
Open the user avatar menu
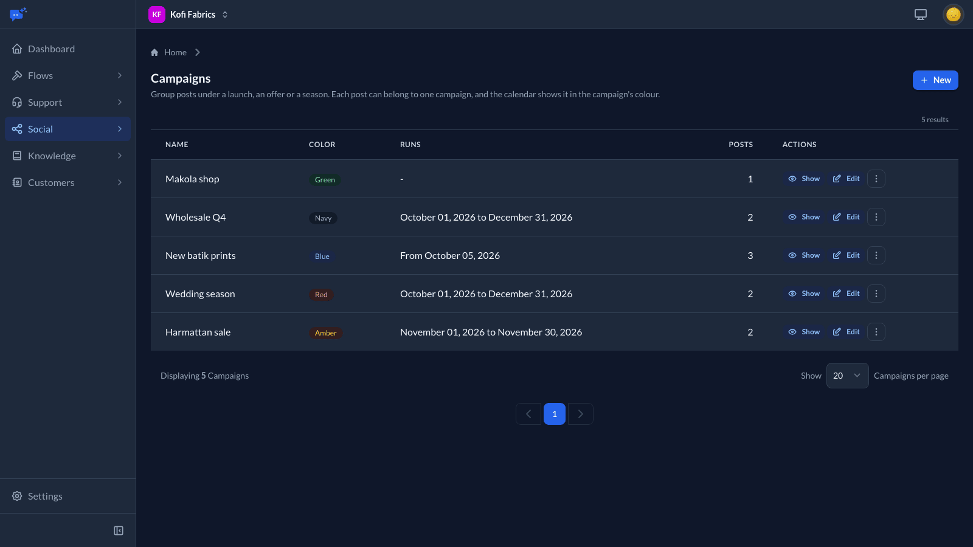(x=953, y=15)
